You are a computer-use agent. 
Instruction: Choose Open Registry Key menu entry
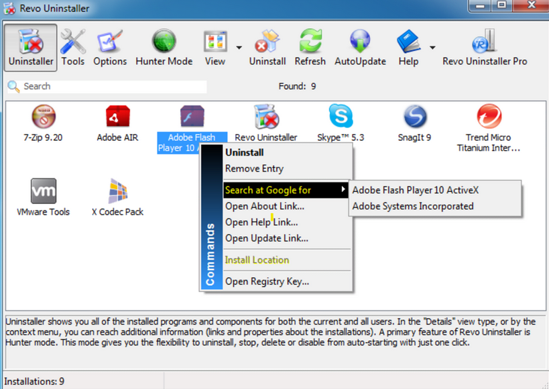click(287, 282)
